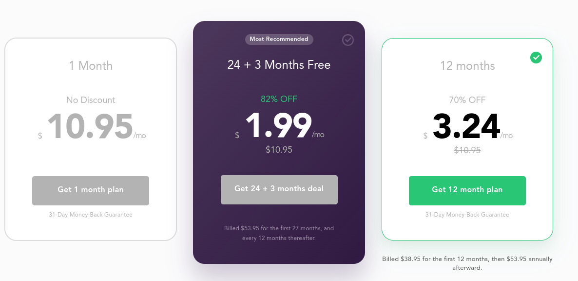
Task: Click the 12 months plan heading
Action: [467, 66]
